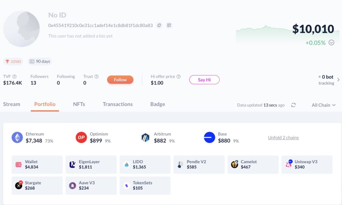342x205 pixels.
Task: Open the Transactions tab
Action: coord(118,104)
